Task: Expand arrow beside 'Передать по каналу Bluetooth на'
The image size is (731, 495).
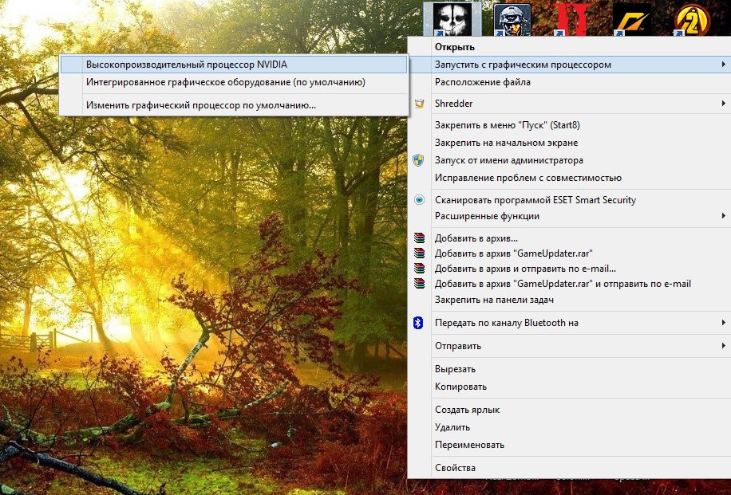Action: pos(723,323)
